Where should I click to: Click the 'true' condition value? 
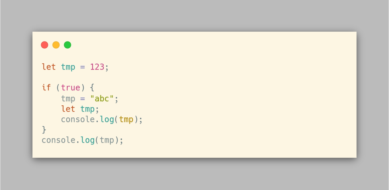point(70,87)
